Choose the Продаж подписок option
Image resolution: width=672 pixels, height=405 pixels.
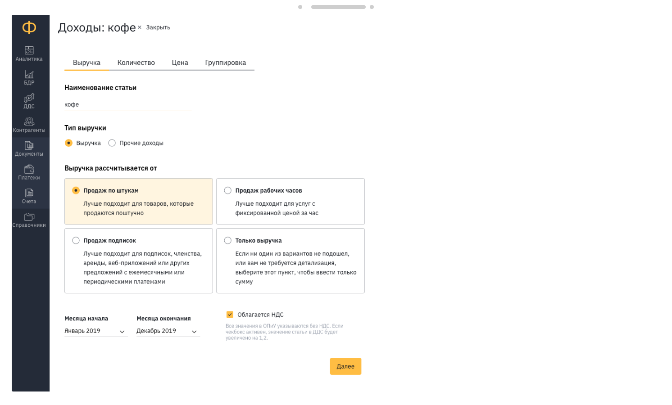(76, 241)
